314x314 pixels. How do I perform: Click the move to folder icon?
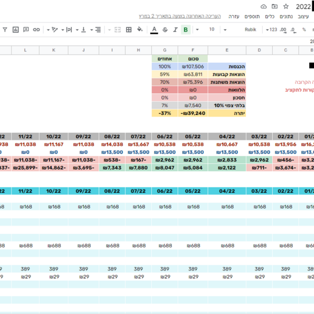(x=275, y=6)
